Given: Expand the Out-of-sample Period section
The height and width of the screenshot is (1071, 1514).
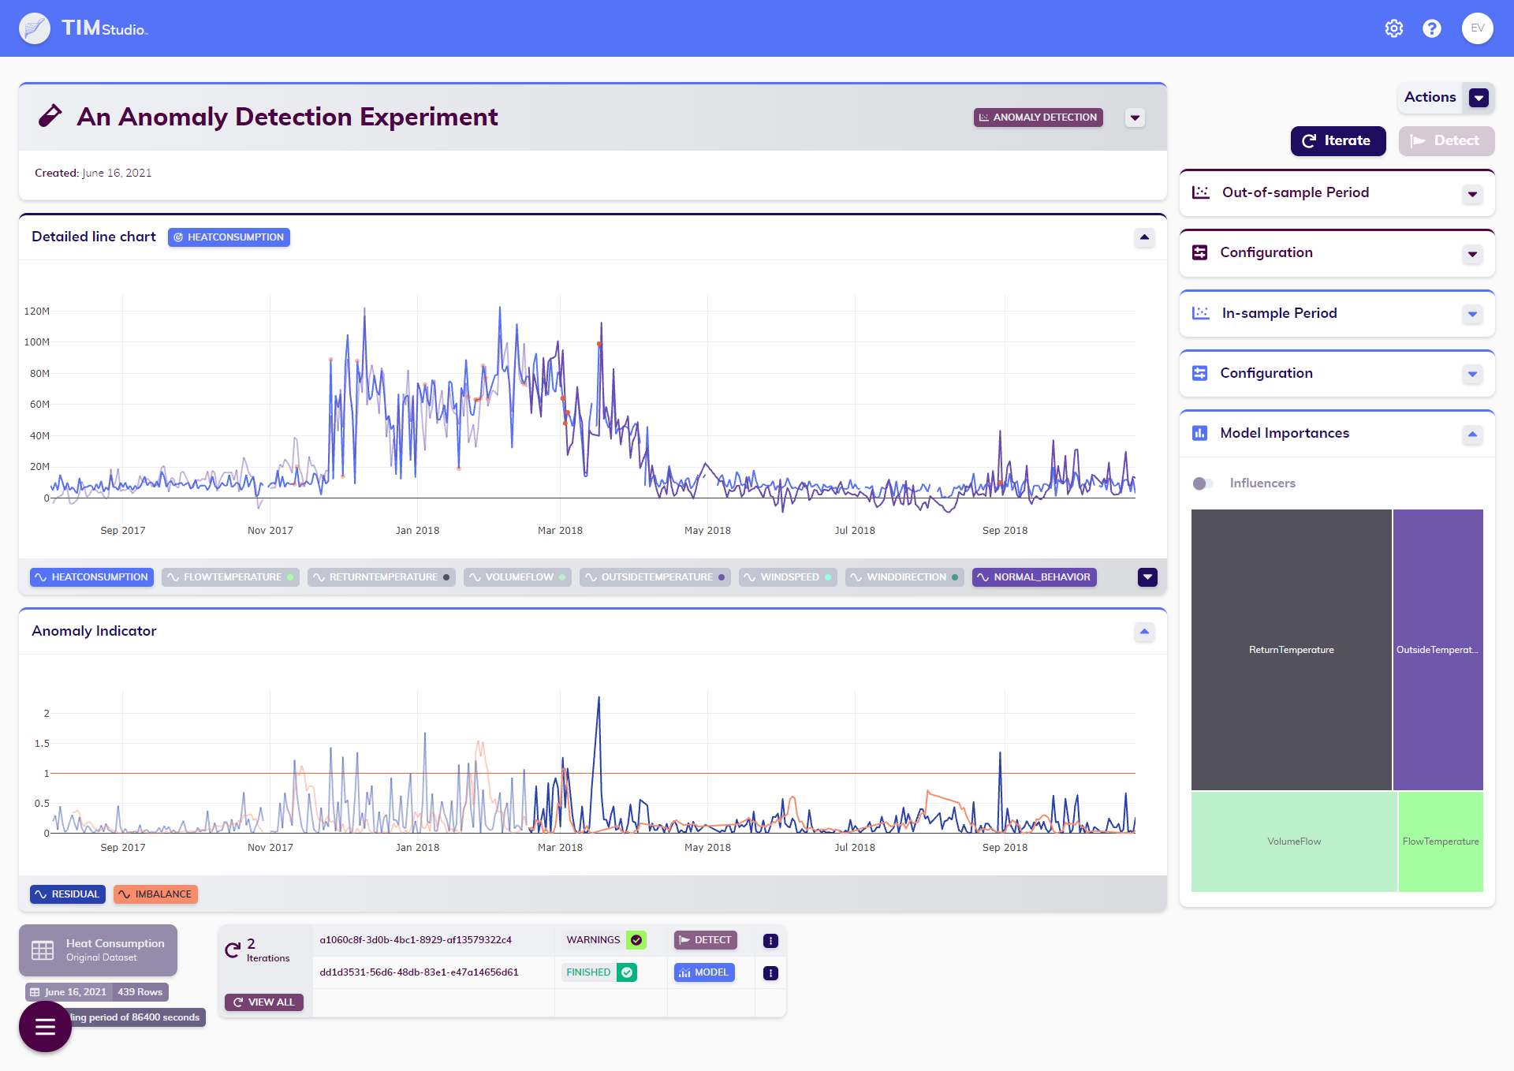Looking at the screenshot, I should pos(1472,194).
